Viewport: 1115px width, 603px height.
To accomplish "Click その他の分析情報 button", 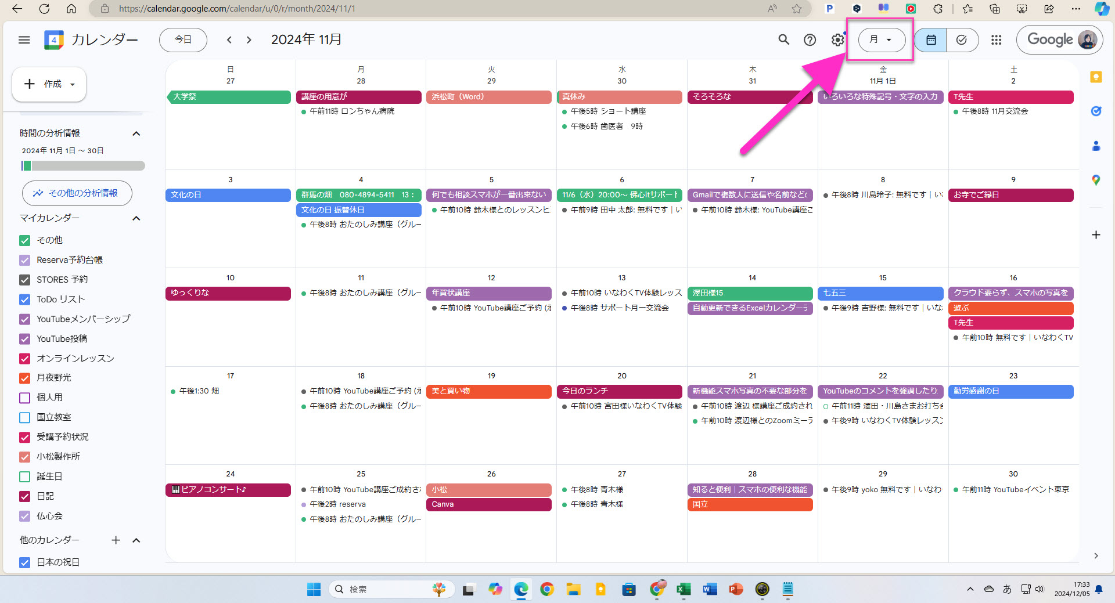I will coord(77,193).
